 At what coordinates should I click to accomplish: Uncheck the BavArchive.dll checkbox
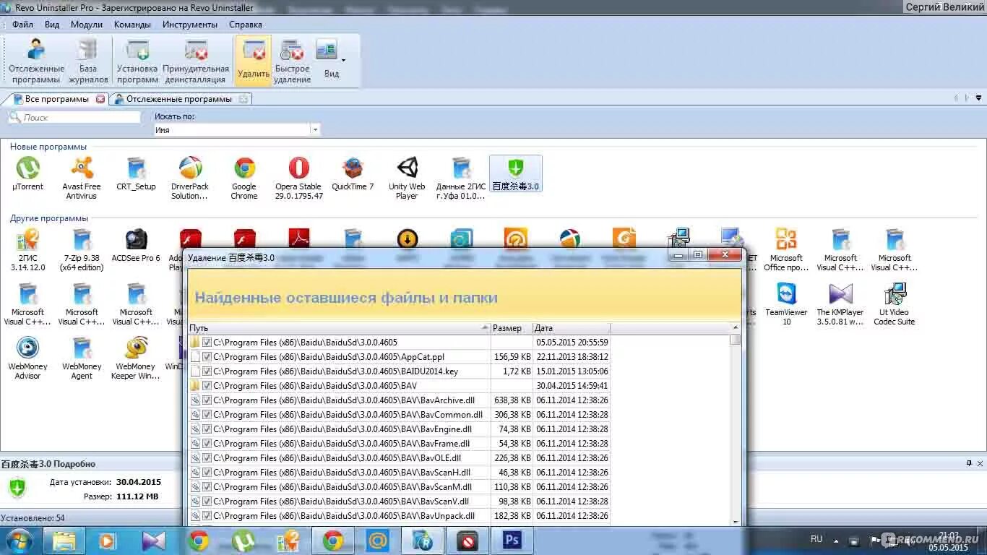point(207,400)
